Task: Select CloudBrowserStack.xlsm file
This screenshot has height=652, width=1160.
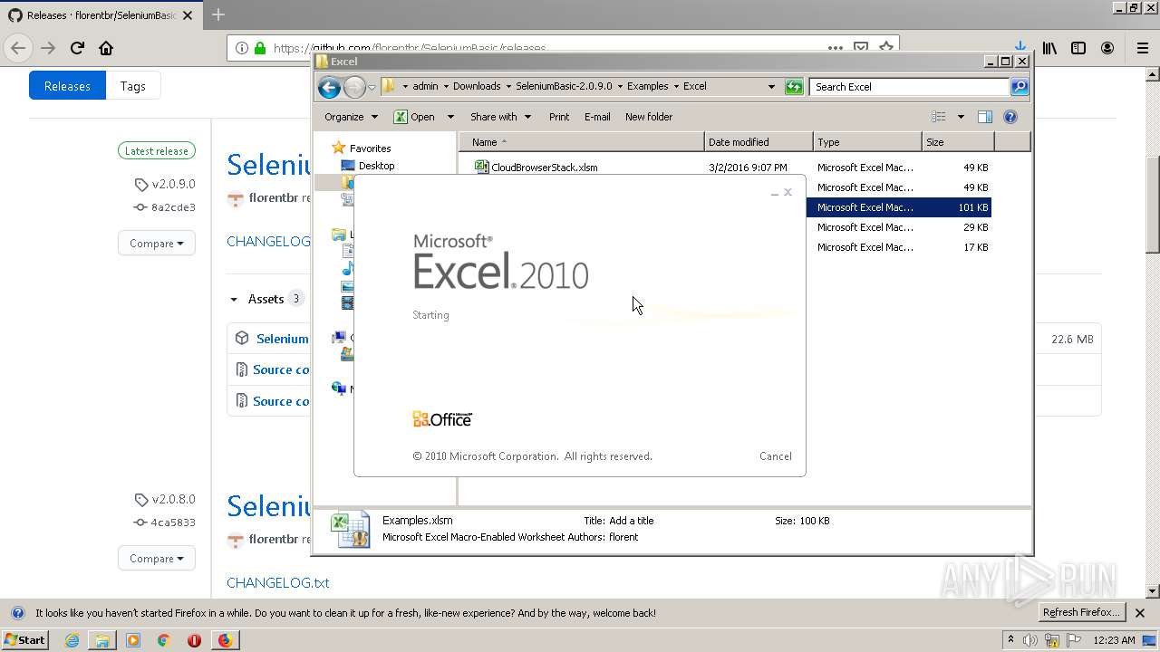Action: pos(545,168)
